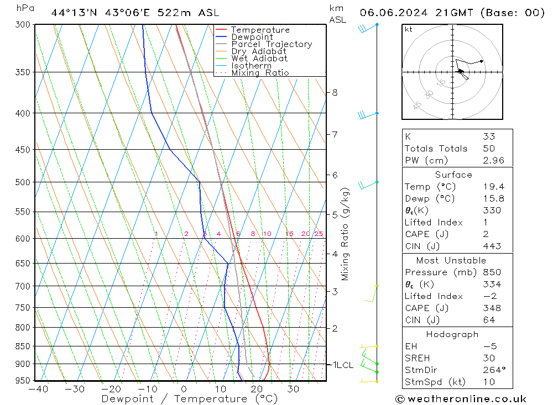Click the 'hPa' pressure axis label
Screen dimensions: 553x405
25,8
